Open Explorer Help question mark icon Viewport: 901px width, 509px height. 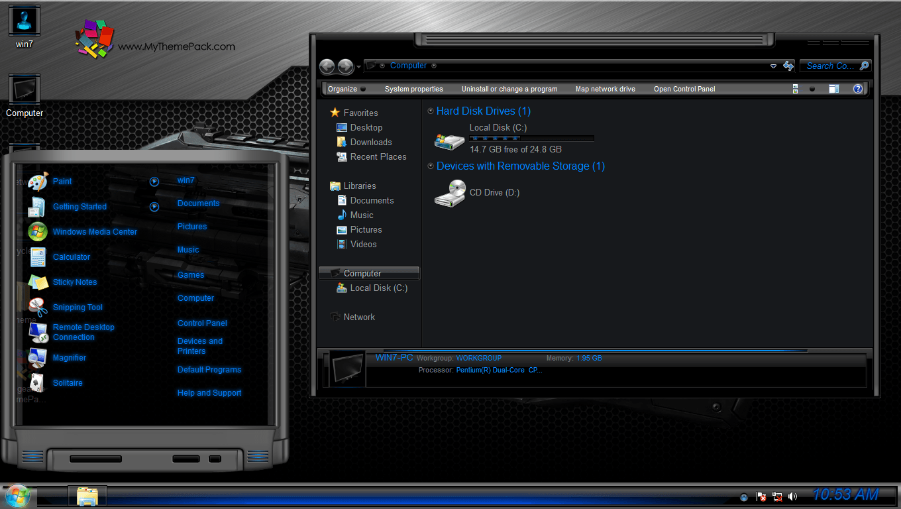(858, 89)
